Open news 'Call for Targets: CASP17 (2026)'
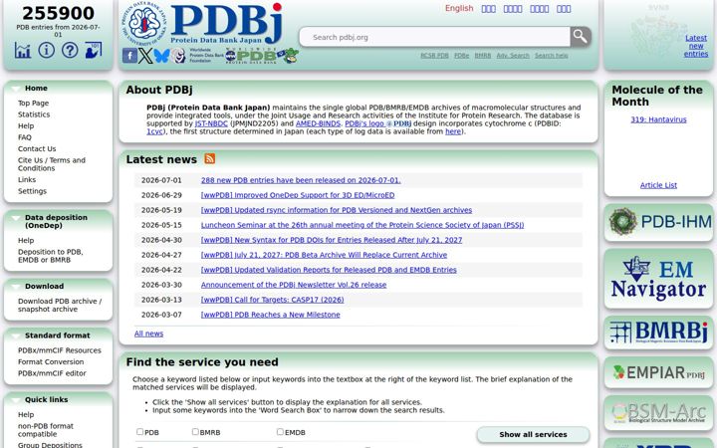This screenshot has width=717, height=448. pos(273,300)
